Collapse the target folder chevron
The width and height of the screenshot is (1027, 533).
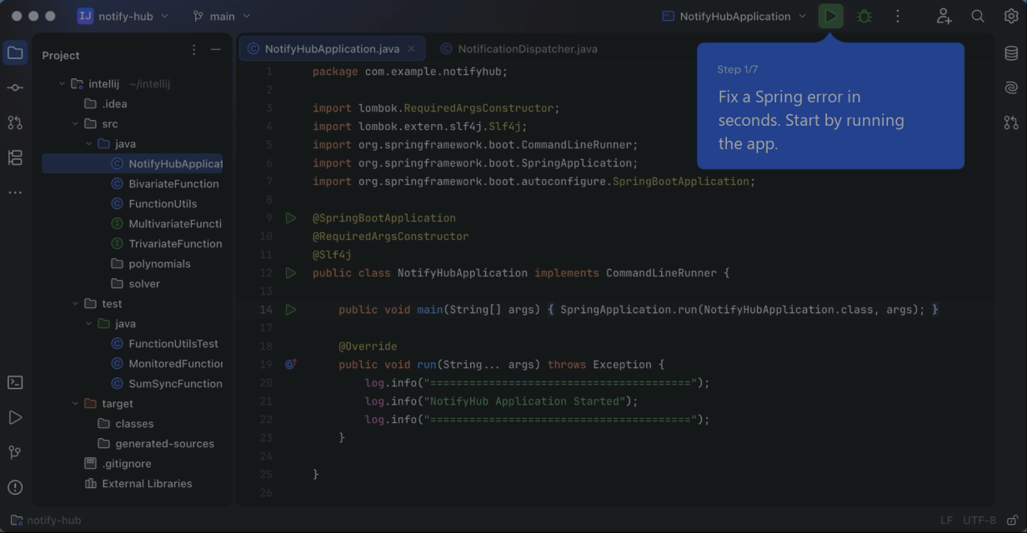coord(75,404)
